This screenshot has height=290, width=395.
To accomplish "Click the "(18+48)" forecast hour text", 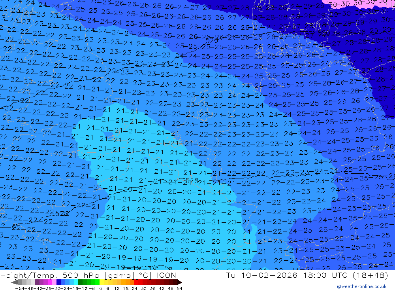I will coord(371,275).
